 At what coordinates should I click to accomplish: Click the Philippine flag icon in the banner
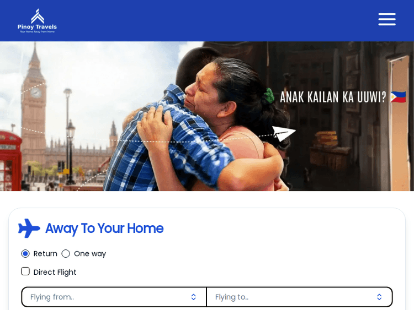click(398, 97)
